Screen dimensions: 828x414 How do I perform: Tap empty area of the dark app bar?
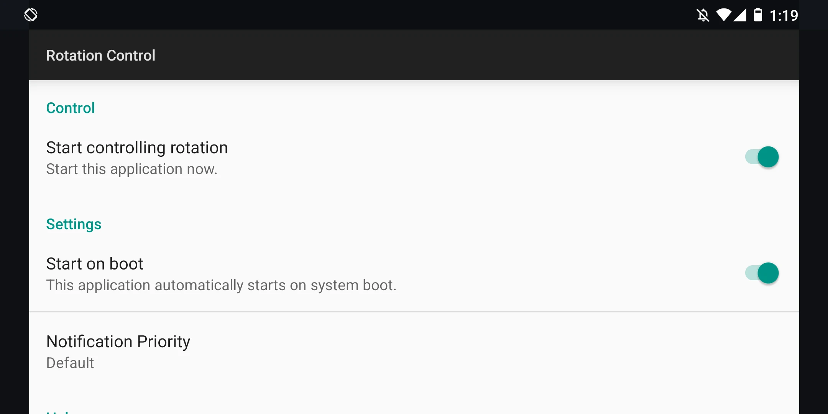[x=460, y=55]
